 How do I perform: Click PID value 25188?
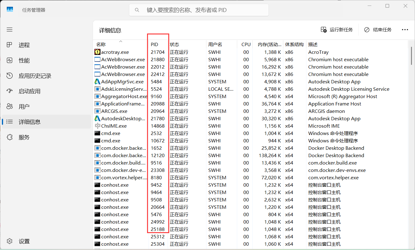(x=158, y=229)
